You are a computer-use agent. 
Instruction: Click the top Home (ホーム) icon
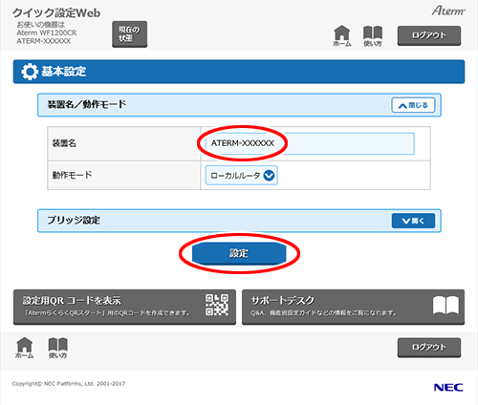click(342, 35)
